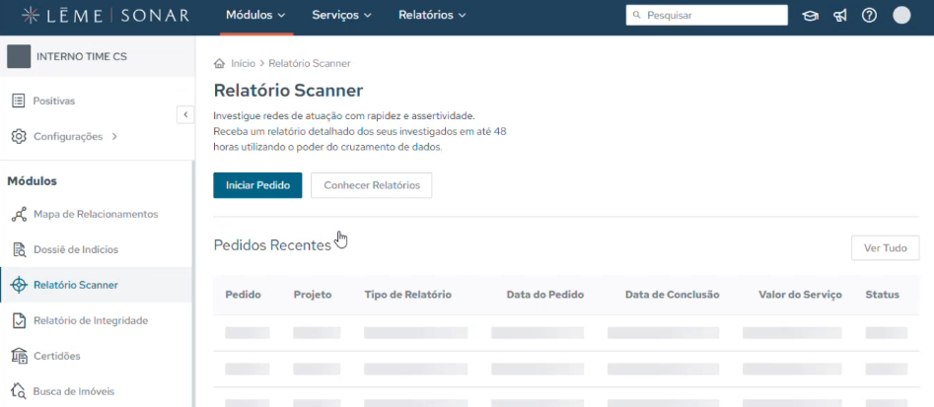Click the Iniciar Pedido button
Viewport: 934px width, 407px height.
257,185
